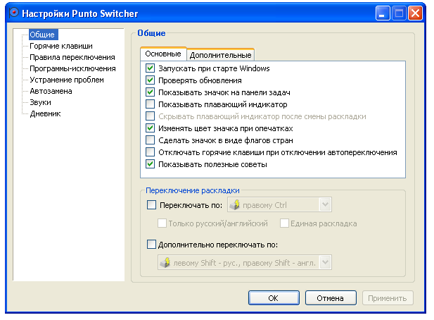The width and height of the screenshot is (434, 320).
Task: Check Только русский/английский option
Action: point(162,223)
